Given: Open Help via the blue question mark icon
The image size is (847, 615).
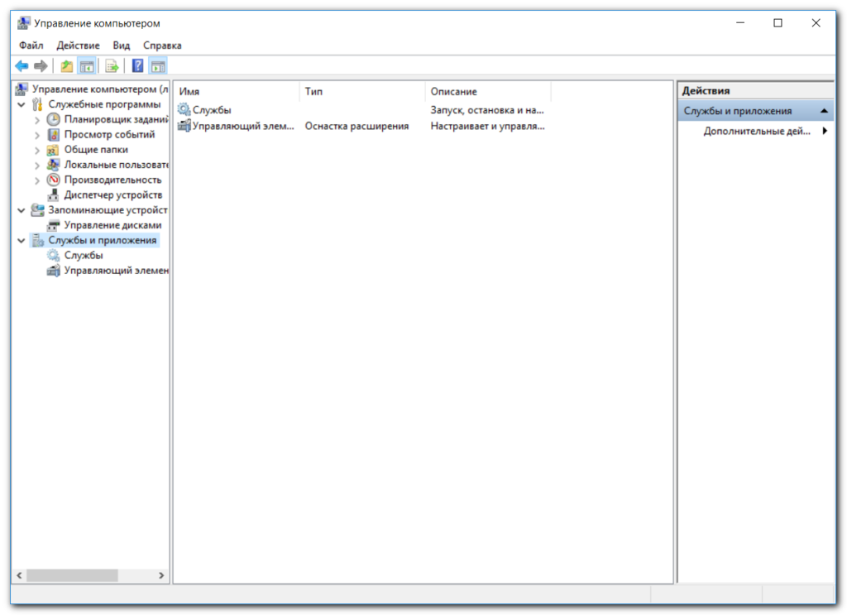Looking at the screenshot, I should 137,66.
